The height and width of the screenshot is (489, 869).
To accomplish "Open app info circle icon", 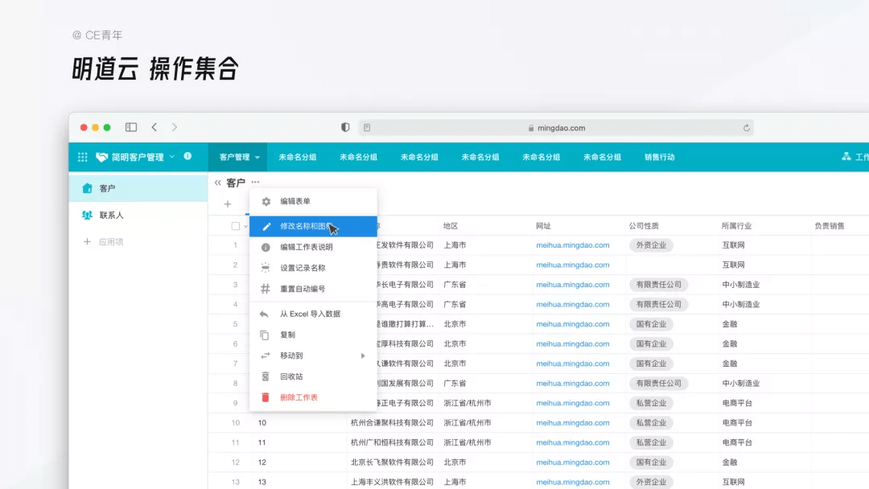I will 187,156.
